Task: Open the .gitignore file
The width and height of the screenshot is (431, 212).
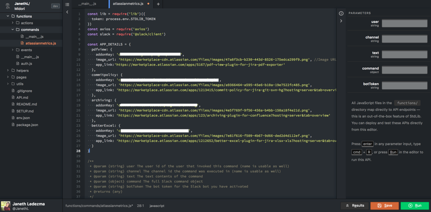Action: pyautogui.click(x=24, y=91)
